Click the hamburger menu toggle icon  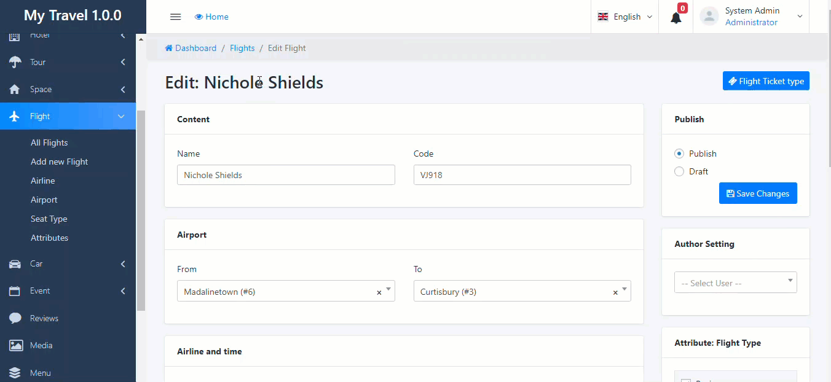click(175, 17)
